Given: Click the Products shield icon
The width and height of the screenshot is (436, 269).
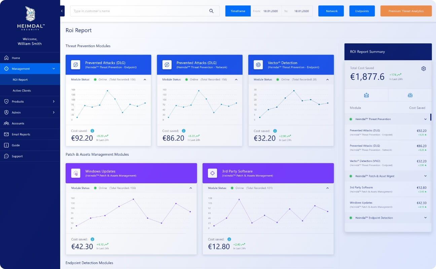Looking at the screenshot, I should click(6, 102).
